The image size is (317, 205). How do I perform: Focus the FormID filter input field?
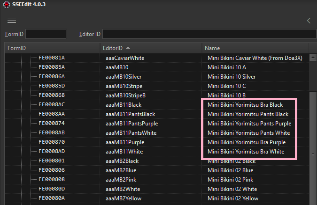[x=46, y=34]
